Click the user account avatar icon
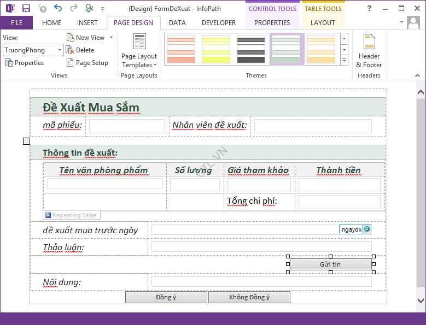Image resolution: width=426 pixels, height=325 pixels. click(x=414, y=22)
